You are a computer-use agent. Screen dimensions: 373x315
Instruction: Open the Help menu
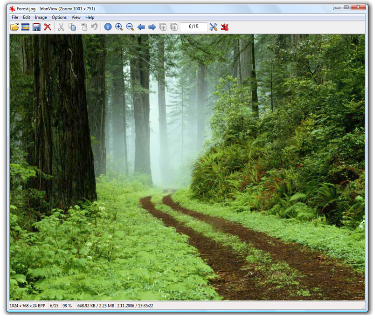pos(90,17)
